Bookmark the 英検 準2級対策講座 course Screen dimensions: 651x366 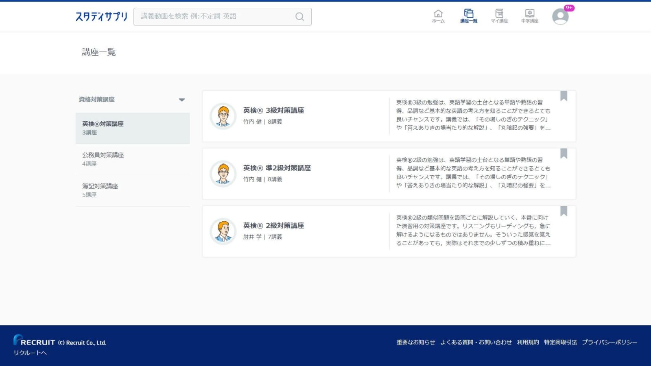pyautogui.click(x=564, y=154)
